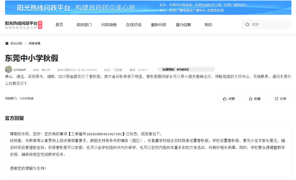Click the 官方回复 heading

14,118
